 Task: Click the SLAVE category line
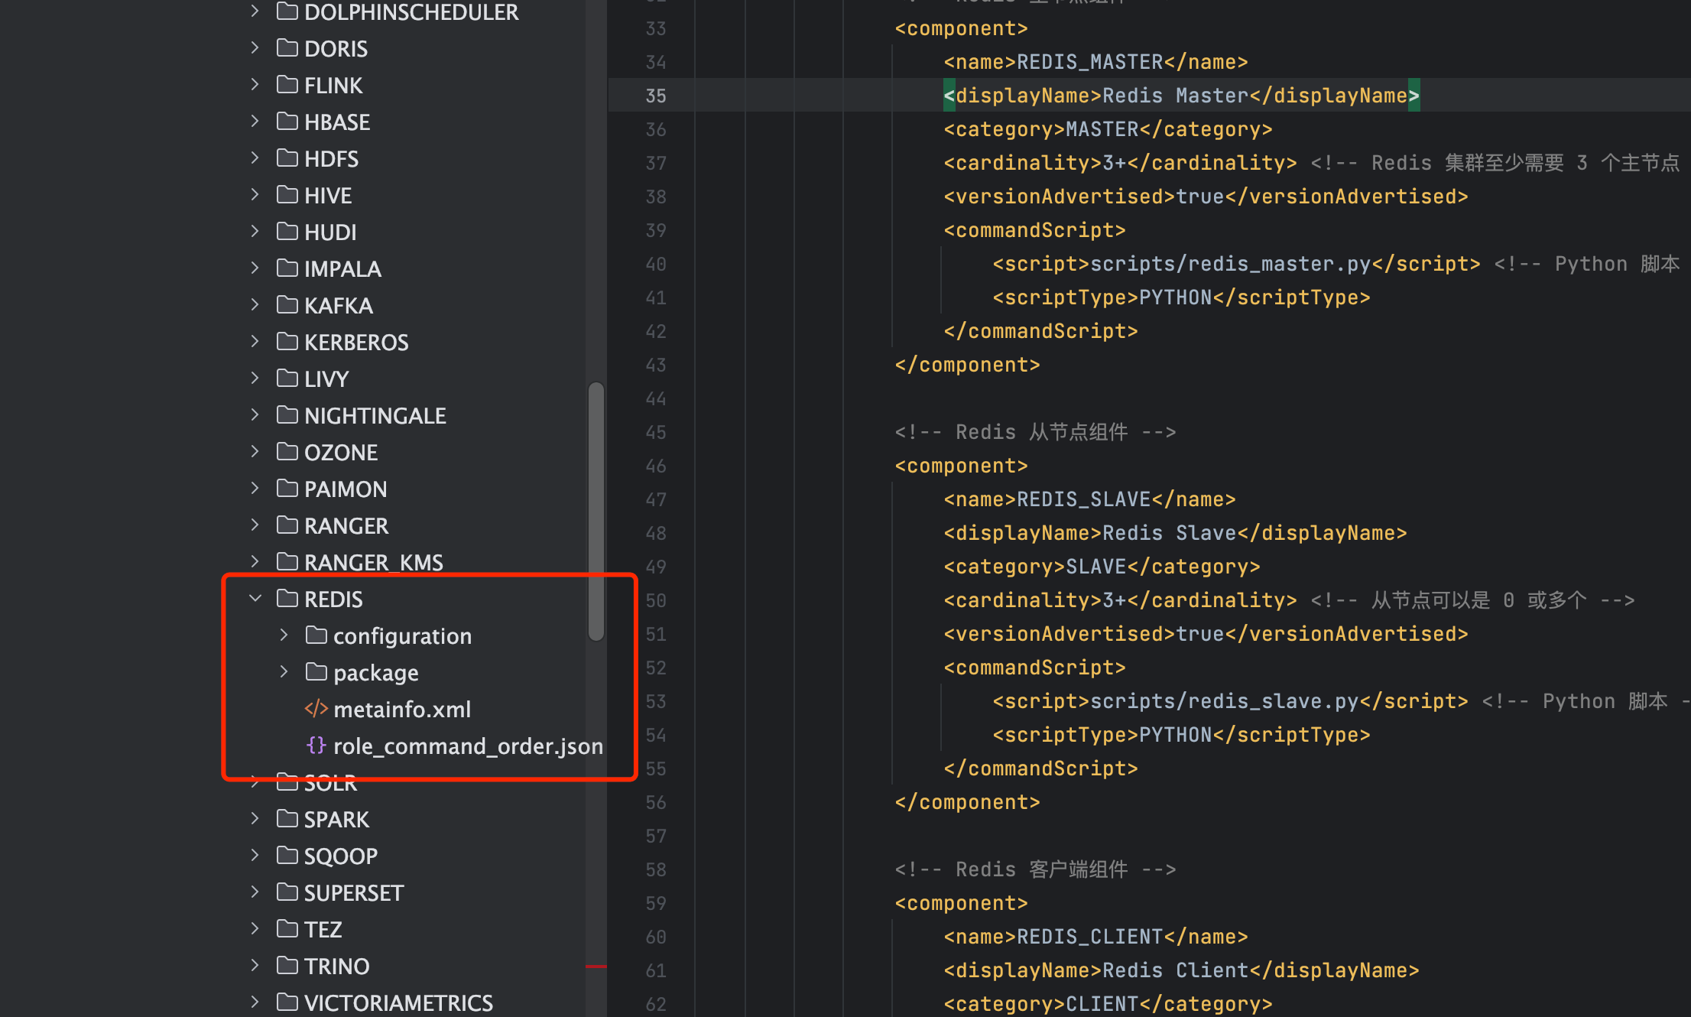tap(1102, 567)
